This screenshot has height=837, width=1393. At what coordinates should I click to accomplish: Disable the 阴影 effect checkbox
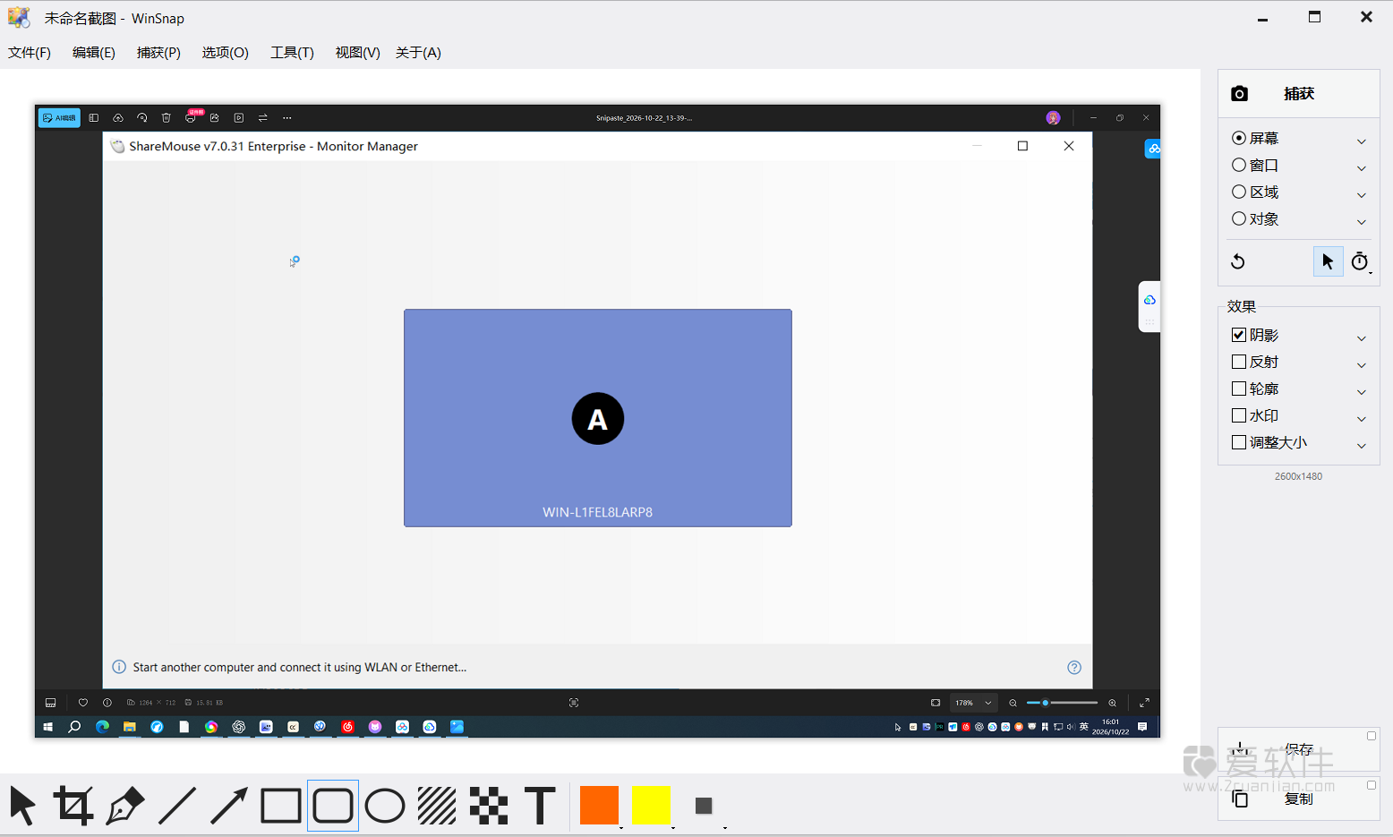tap(1239, 335)
